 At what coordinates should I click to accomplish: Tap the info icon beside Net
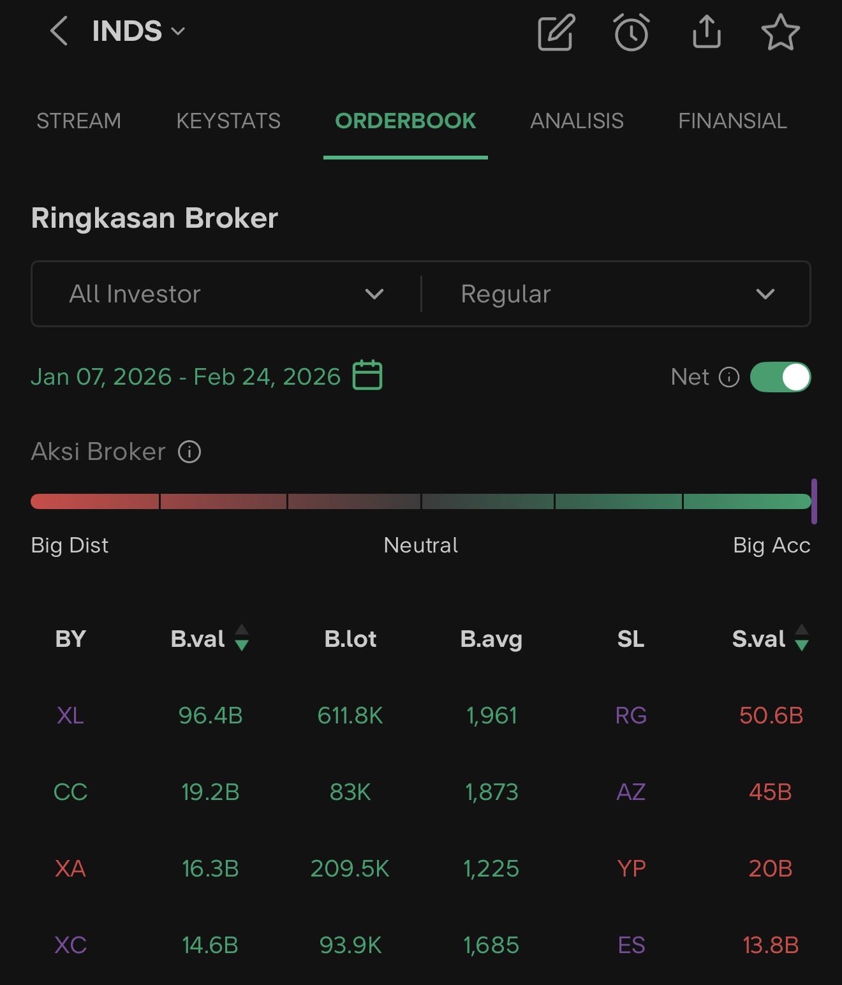point(729,377)
